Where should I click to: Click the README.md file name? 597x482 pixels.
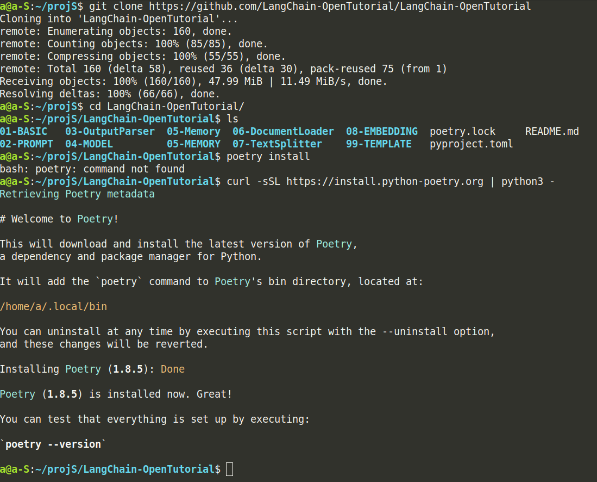tap(552, 132)
